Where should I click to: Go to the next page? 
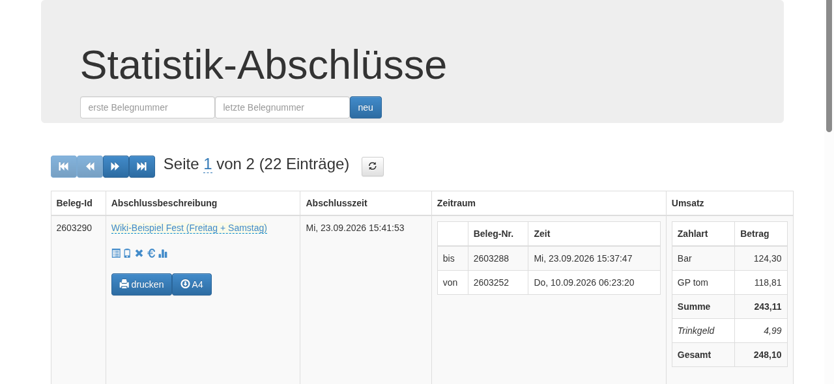click(x=116, y=167)
